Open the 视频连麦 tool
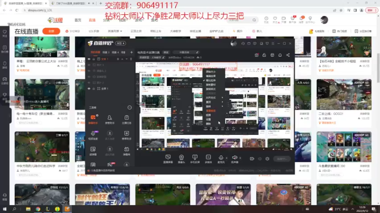Screen dimensions: 380x213 coord(93,135)
